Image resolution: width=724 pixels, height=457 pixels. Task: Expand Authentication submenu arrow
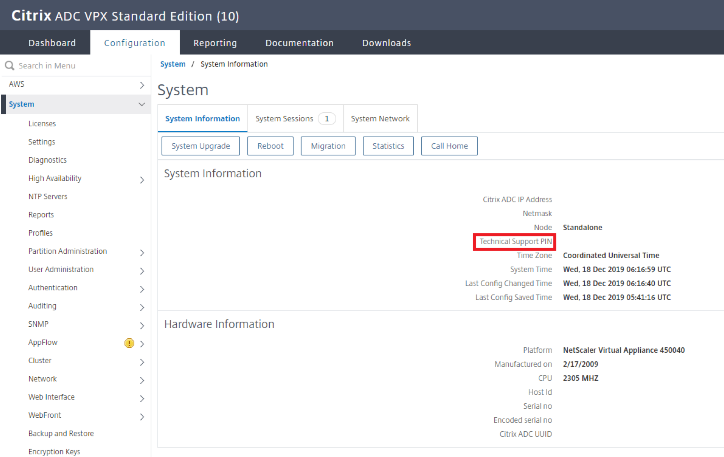(142, 289)
